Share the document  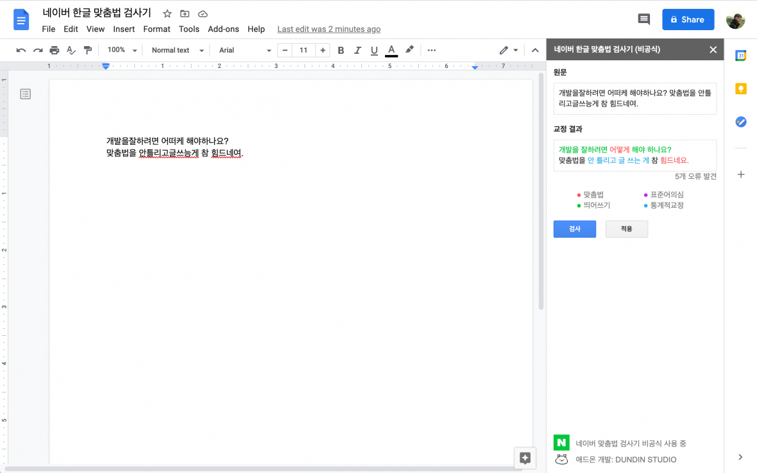coord(688,19)
